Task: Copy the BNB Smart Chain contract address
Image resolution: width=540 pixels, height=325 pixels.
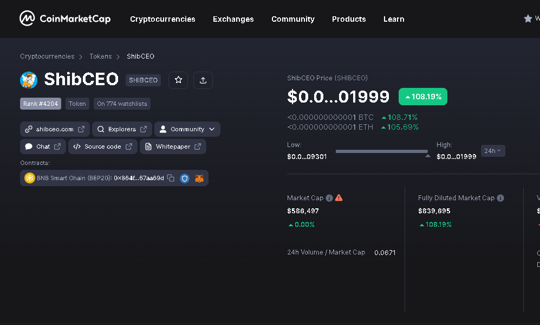Action: pyautogui.click(x=171, y=178)
